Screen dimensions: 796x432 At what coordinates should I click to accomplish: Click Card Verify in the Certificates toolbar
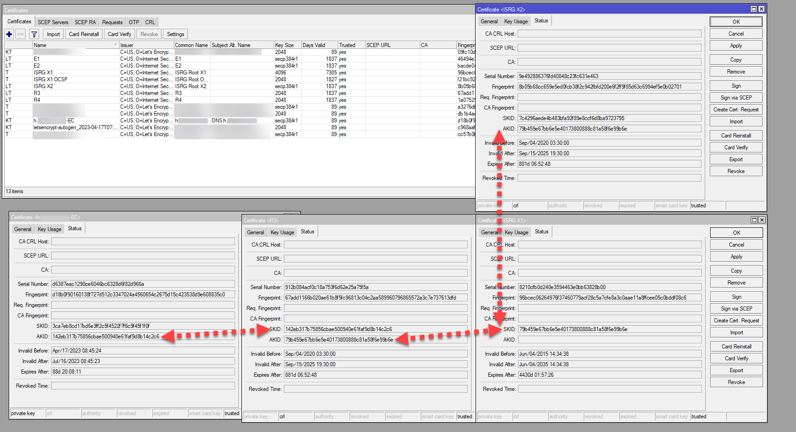tap(120, 34)
